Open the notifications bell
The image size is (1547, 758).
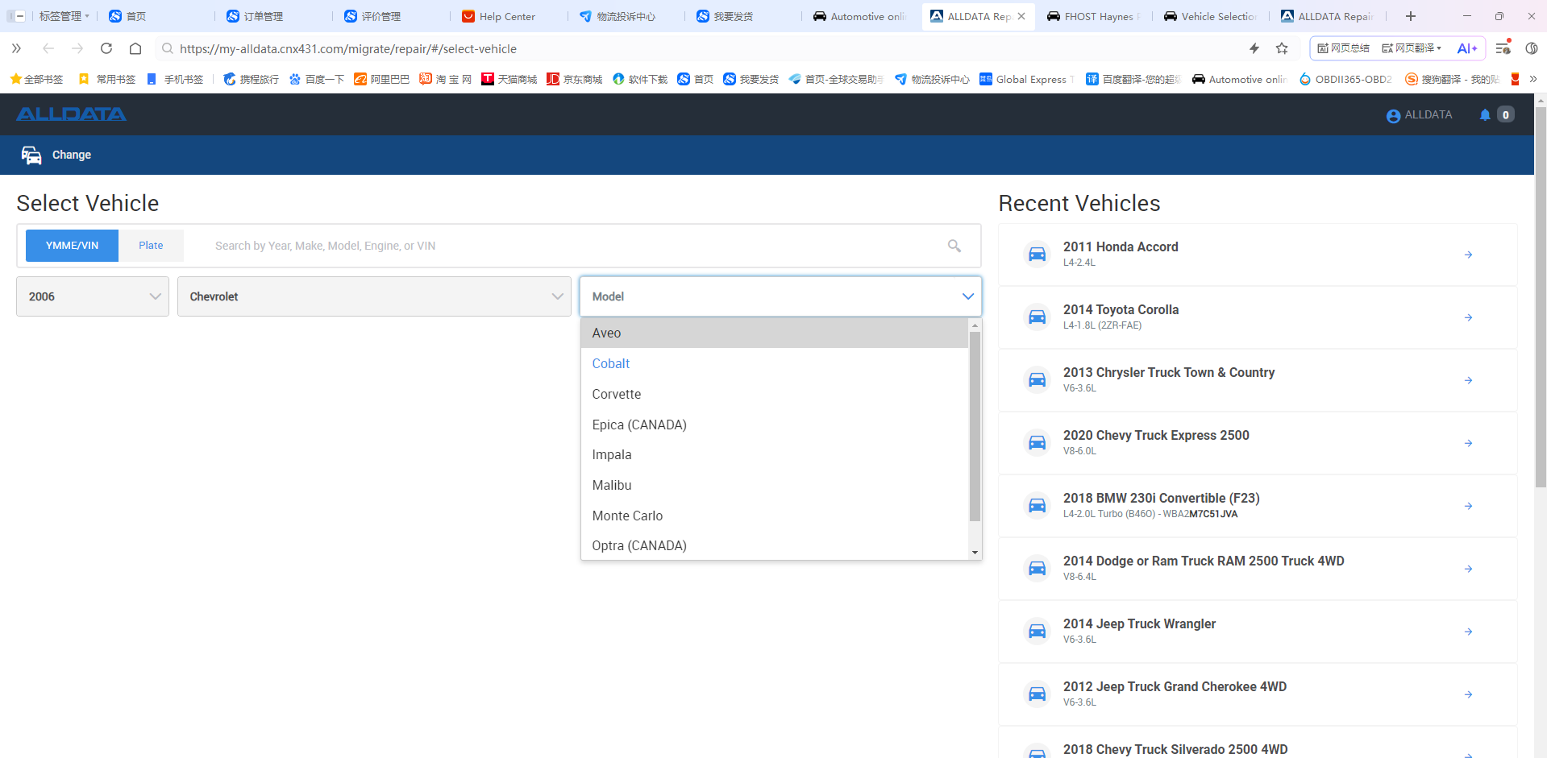pos(1485,115)
